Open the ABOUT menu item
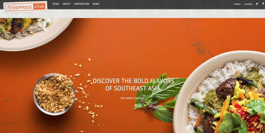This screenshot has width=265, height=133. 67,4
